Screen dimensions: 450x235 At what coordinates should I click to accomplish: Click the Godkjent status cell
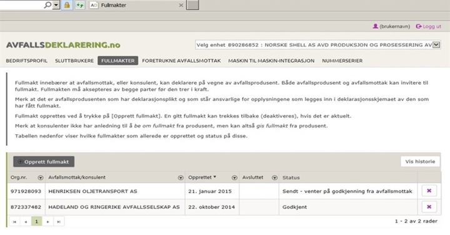(x=348, y=207)
